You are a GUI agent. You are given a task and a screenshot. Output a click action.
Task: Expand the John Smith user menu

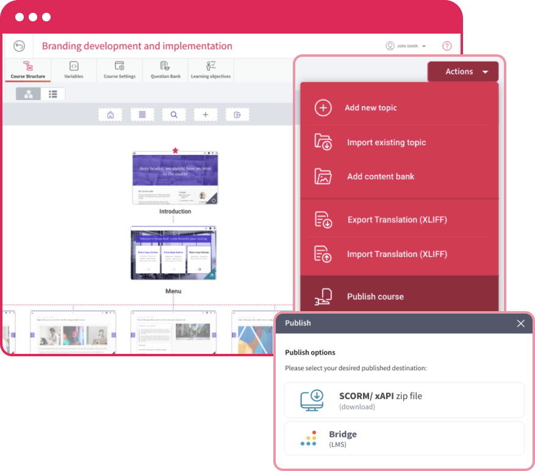pyautogui.click(x=406, y=46)
